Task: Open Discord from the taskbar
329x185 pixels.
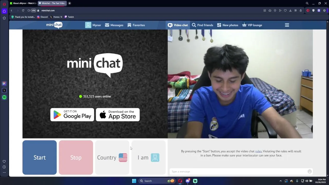Action: click(x=188, y=181)
